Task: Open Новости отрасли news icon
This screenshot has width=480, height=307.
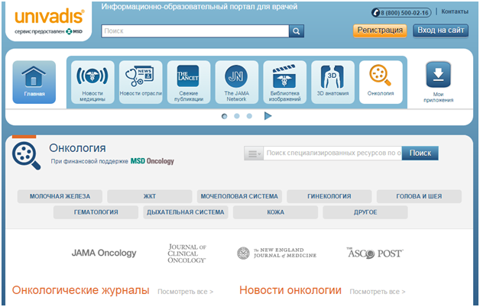Action: coord(141,82)
